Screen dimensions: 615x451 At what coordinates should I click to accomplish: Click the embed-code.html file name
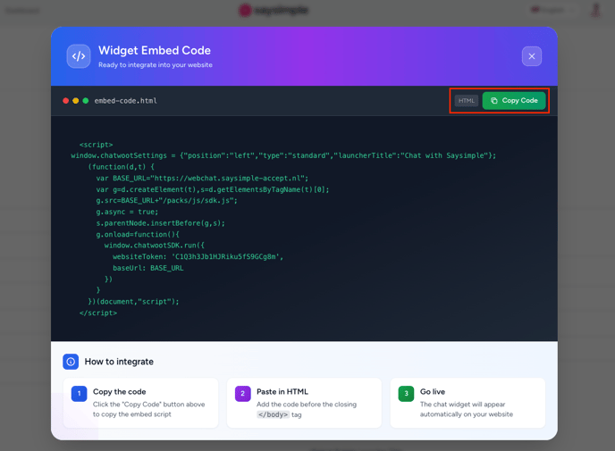[x=125, y=101]
